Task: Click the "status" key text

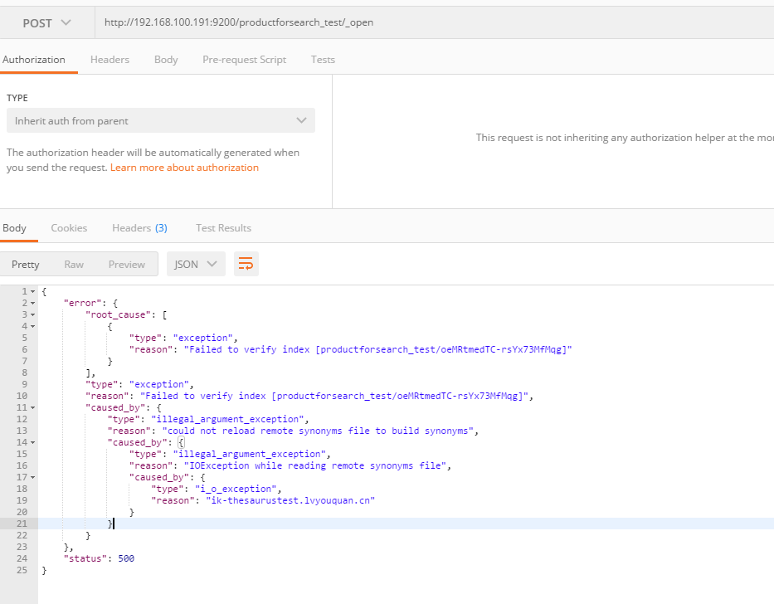Action: coord(85,558)
